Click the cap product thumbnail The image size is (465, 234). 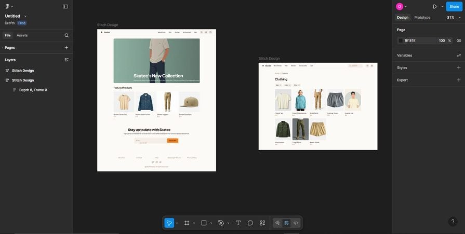click(x=189, y=102)
